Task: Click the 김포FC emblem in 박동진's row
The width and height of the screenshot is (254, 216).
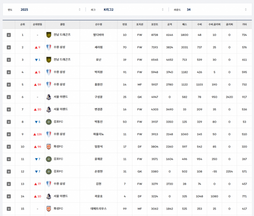Action: (x=49, y=122)
